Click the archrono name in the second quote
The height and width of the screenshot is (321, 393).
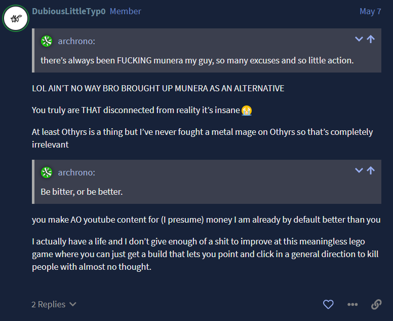pyautogui.click(x=76, y=172)
